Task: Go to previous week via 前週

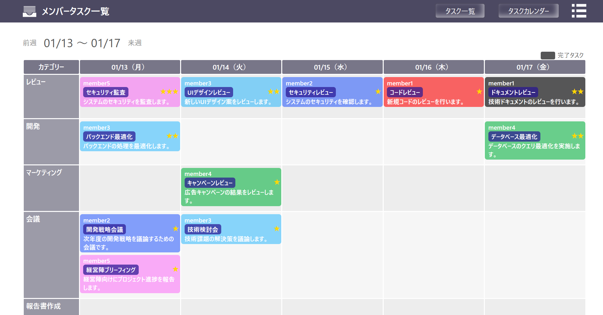Action: pyautogui.click(x=30, y=43)
